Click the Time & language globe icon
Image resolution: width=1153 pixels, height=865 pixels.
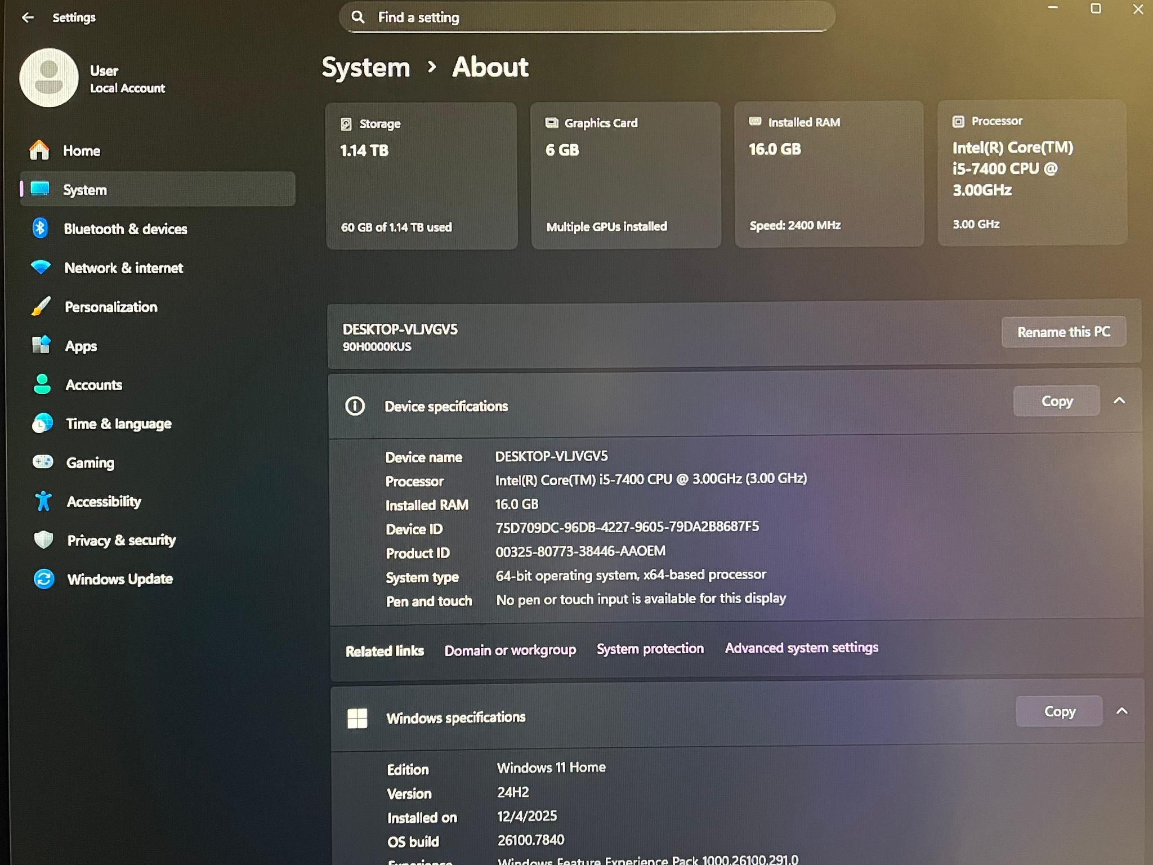[x=43, y=423]
